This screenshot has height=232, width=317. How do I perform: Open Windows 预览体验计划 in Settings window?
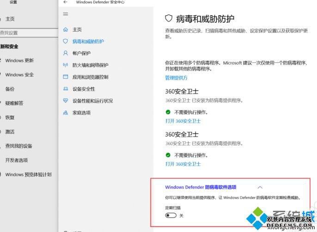pyautogui.click(x=29, y=175)
